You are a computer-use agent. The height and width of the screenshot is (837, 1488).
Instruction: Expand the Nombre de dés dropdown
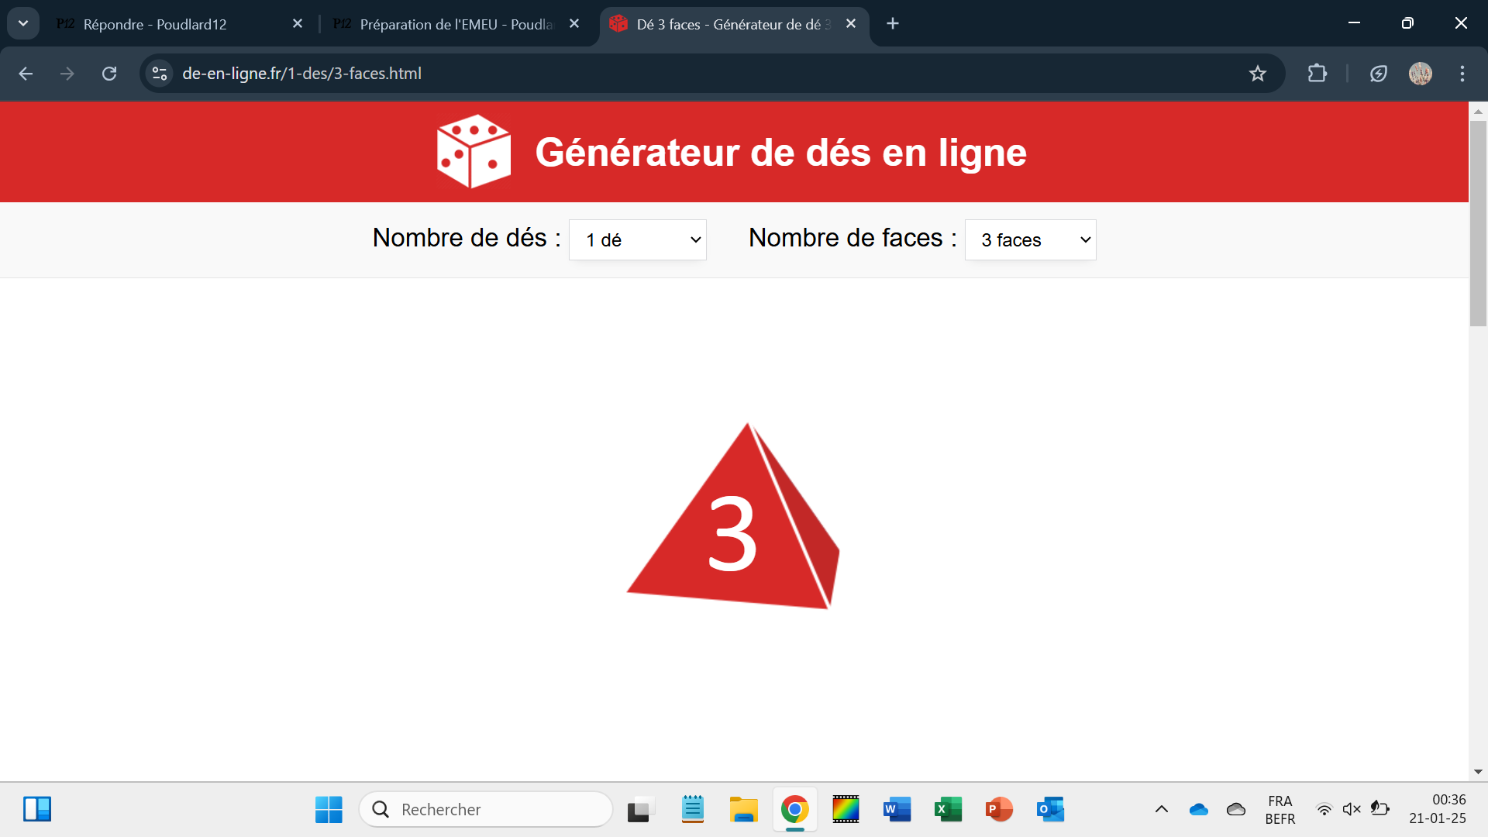tap(637, 239)
